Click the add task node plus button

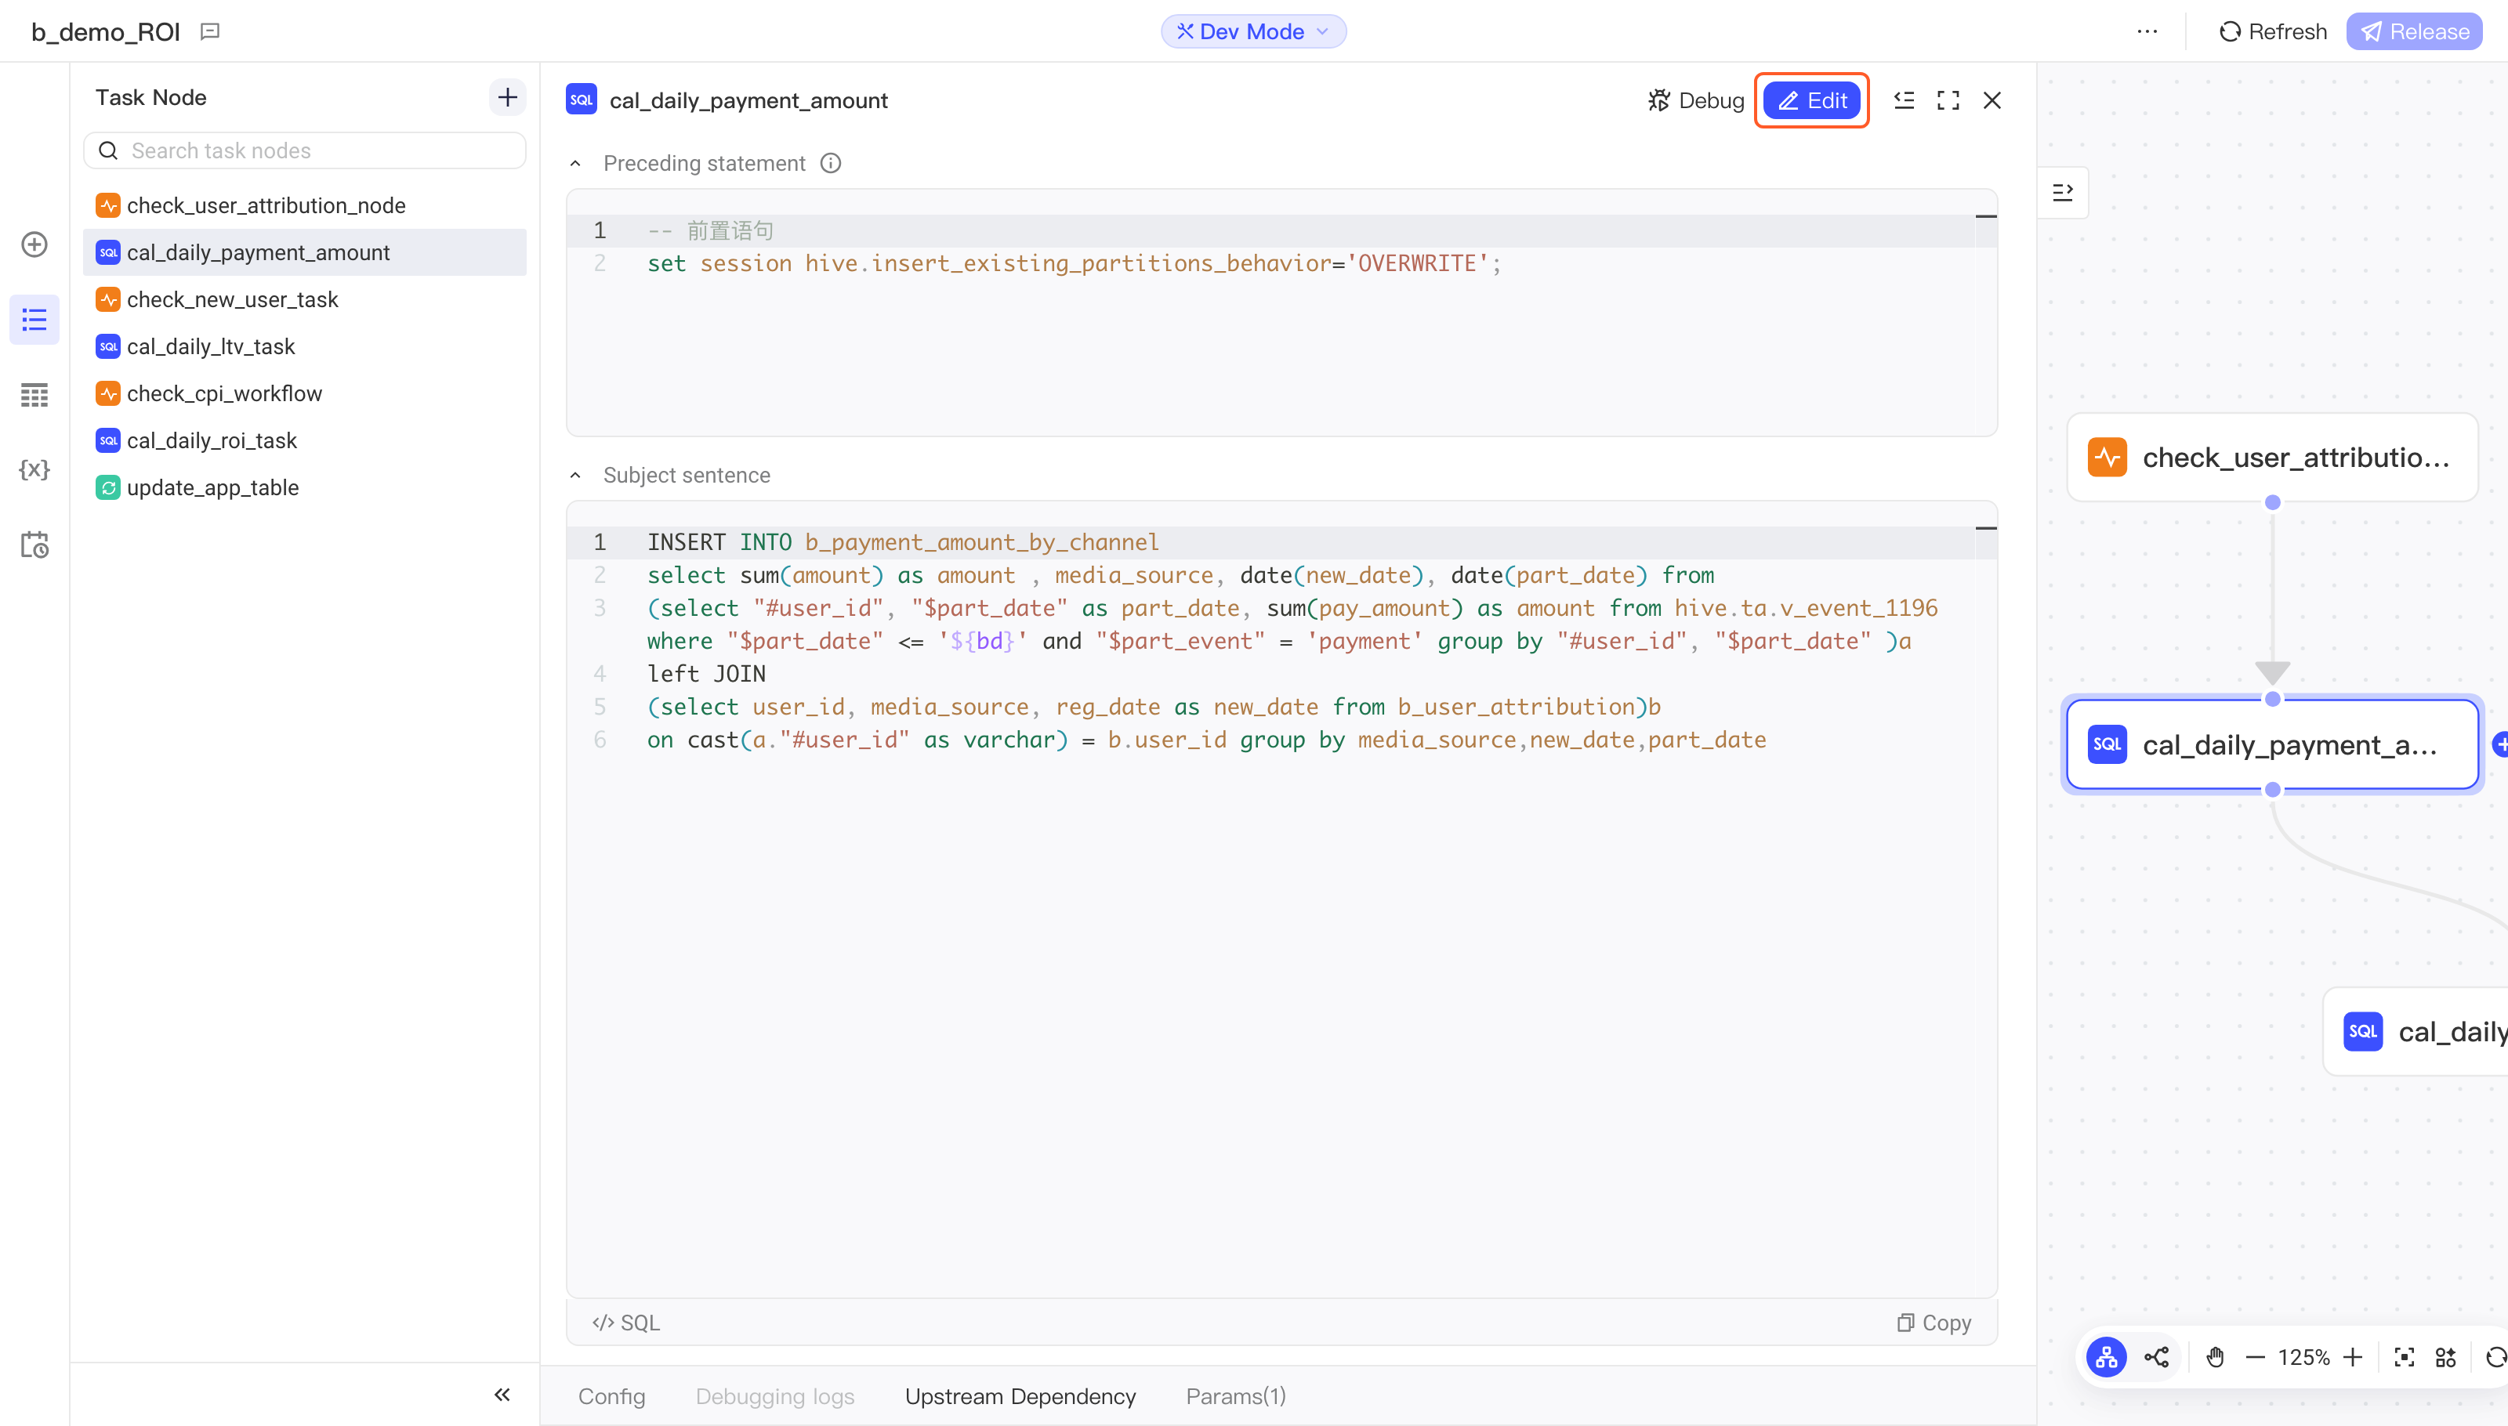click(508, 97)
